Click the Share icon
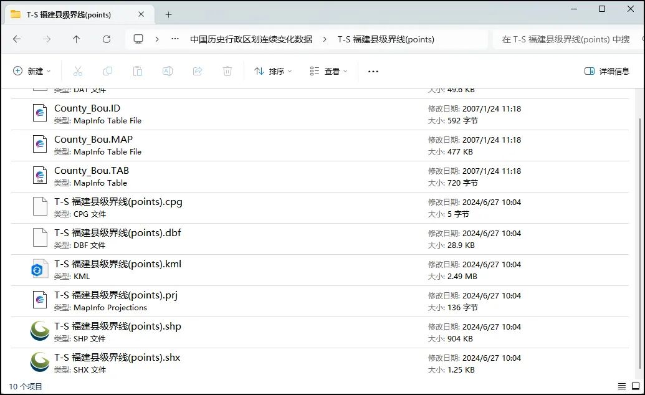 click(x=198, y=71)
